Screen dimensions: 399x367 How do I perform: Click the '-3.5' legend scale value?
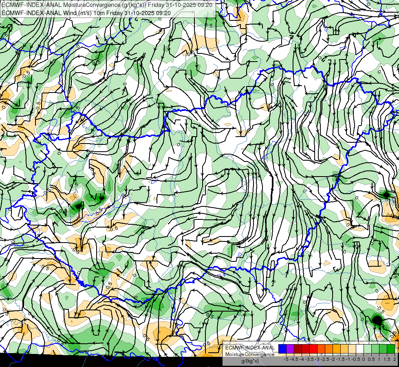click(309, 359)
